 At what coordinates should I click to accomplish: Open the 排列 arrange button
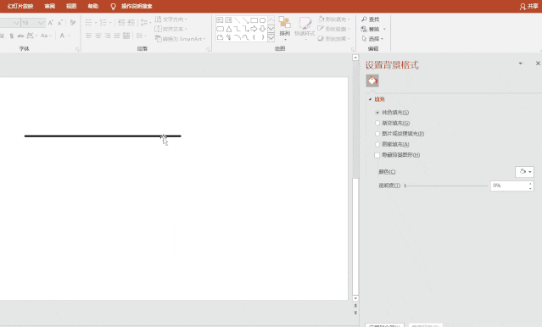click(285, 27)
